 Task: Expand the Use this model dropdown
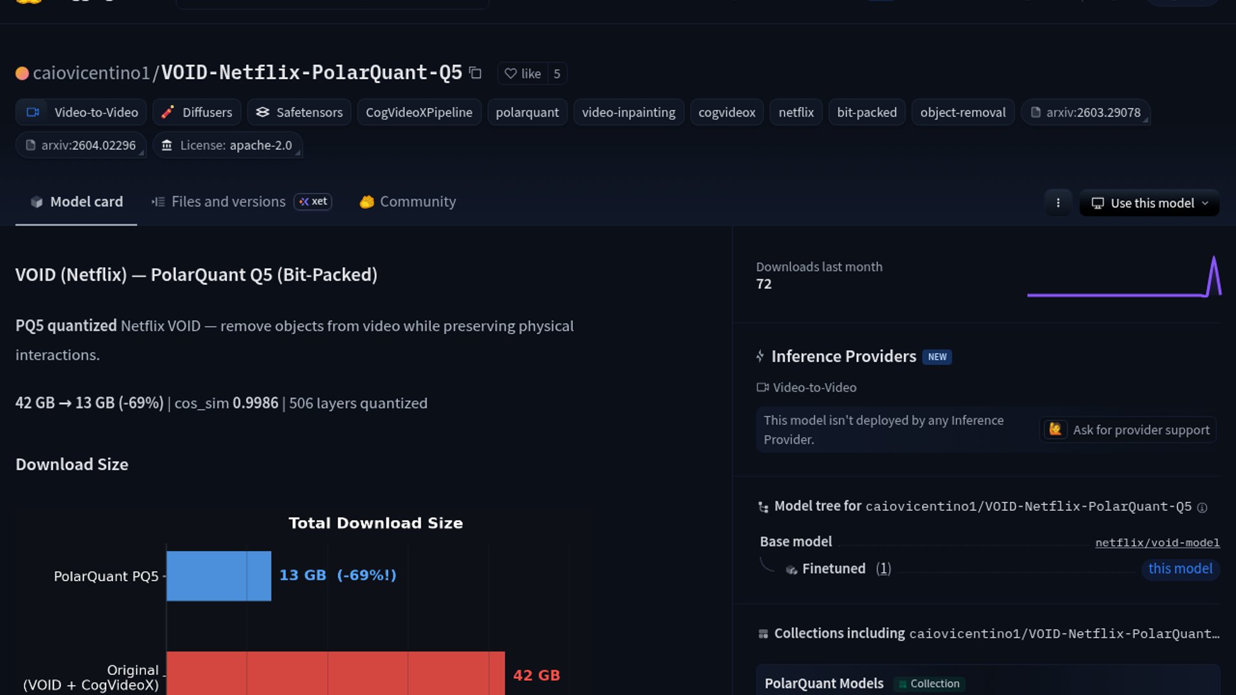click(1149, 203)
